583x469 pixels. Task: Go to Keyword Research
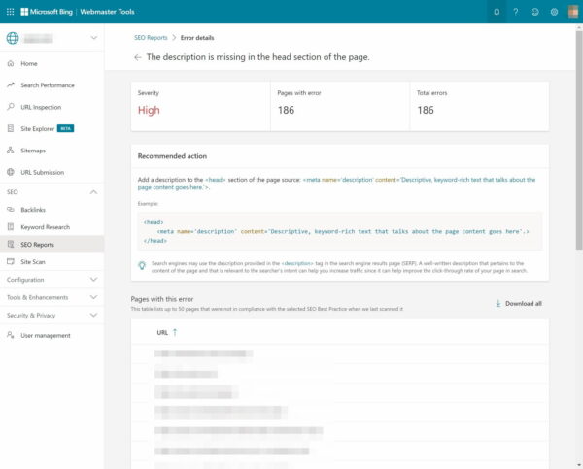(45, 226)
